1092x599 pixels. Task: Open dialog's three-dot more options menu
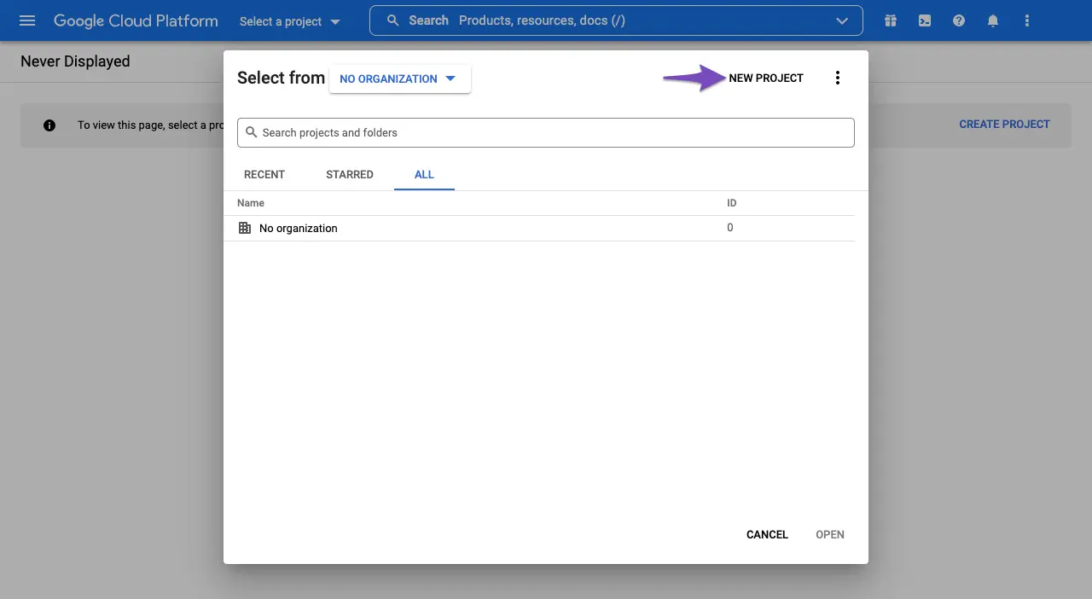click(x=838, y=79)
